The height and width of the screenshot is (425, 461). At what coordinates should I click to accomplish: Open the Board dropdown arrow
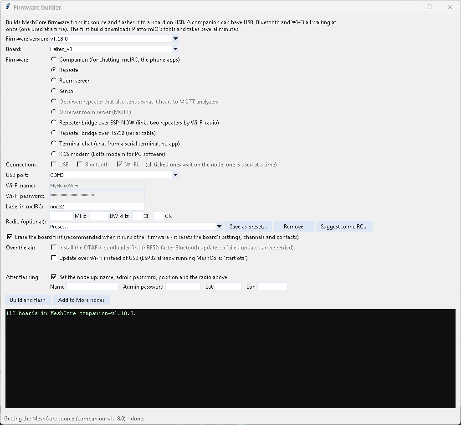175,49
